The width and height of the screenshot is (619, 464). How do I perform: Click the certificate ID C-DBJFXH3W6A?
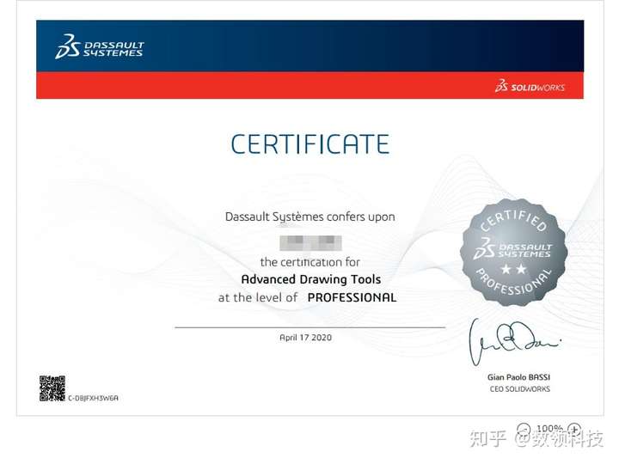(93, 398)
